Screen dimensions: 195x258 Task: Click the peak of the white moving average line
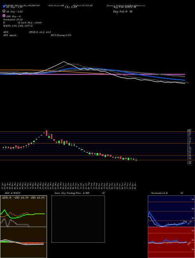[64, 62]
